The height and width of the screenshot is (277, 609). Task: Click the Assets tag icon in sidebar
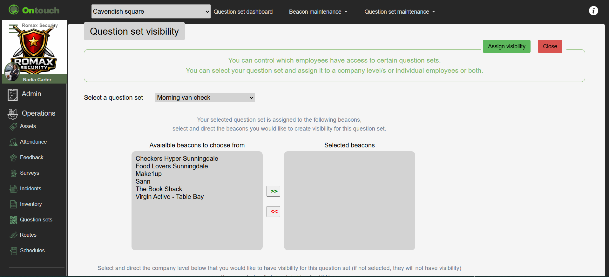(13, 126)
